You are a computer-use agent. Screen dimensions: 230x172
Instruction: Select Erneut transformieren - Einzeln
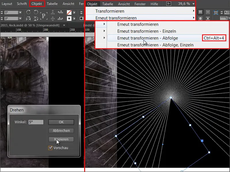(168, 31)
